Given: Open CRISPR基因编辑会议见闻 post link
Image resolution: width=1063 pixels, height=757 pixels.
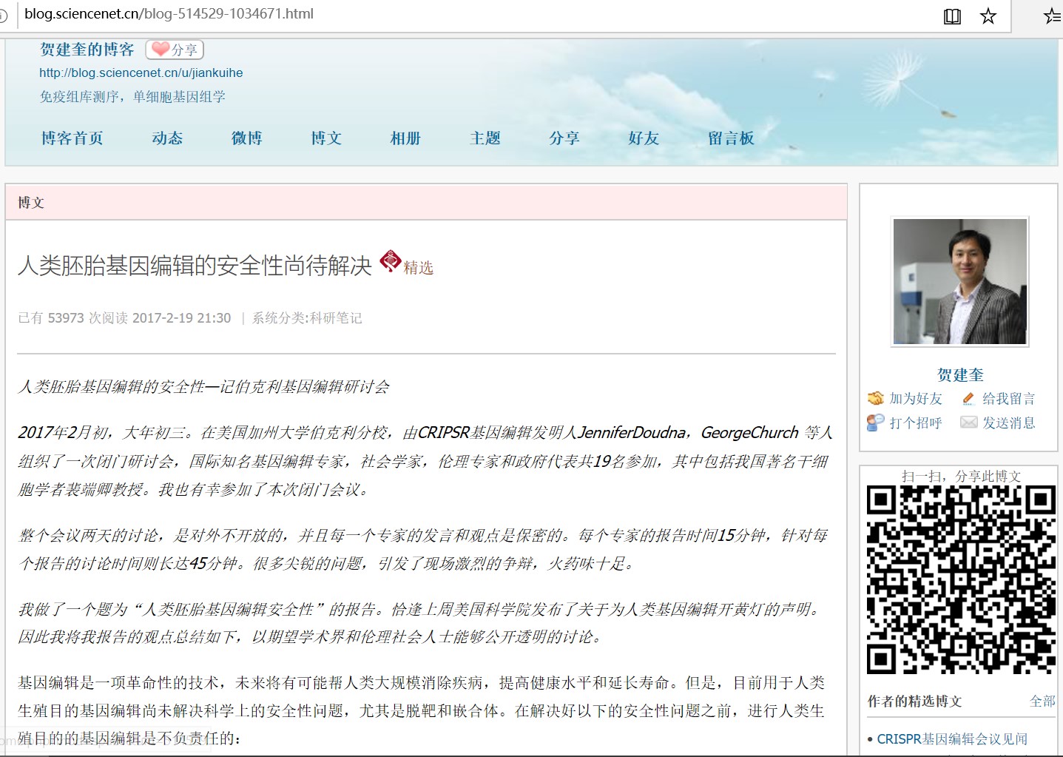Looking at the screenshot, I should coord(952,739).
